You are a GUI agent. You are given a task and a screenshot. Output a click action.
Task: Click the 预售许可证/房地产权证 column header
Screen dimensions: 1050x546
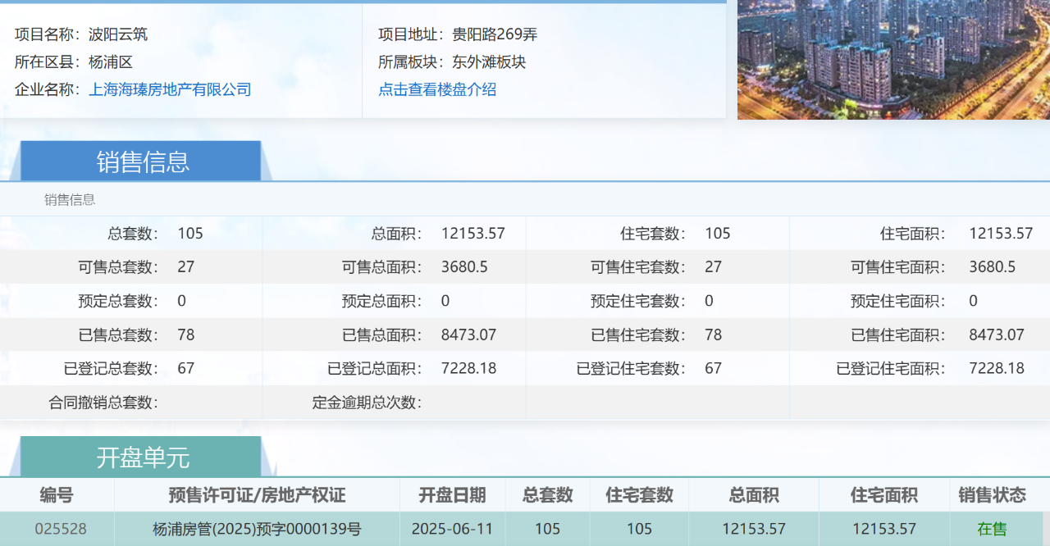coord(257,495)
